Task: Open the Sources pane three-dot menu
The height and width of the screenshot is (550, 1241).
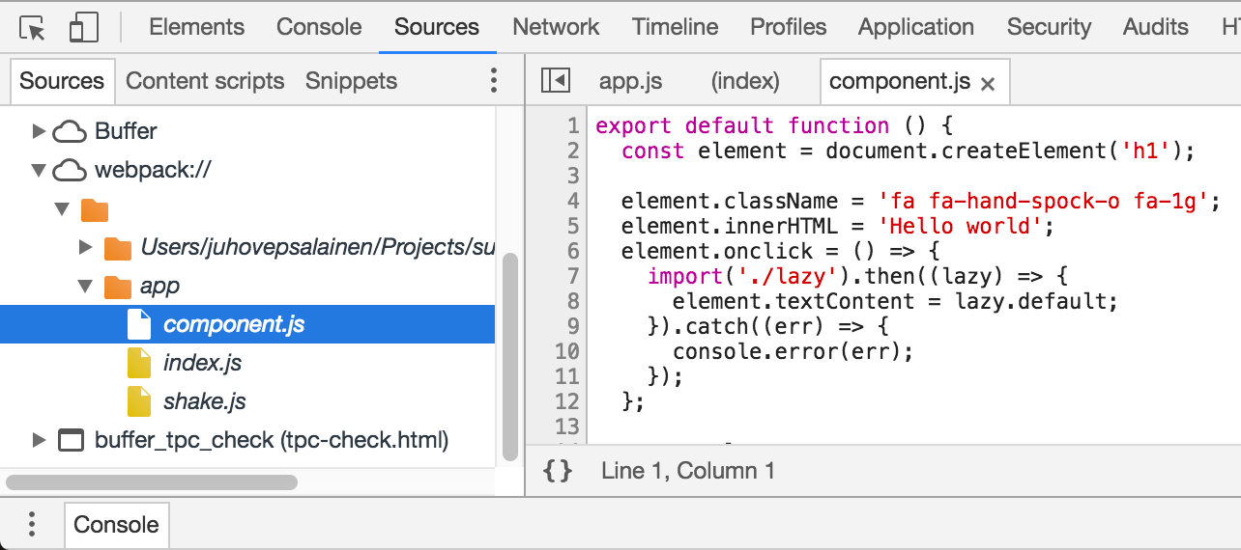Action: click(x=494, y=81)
